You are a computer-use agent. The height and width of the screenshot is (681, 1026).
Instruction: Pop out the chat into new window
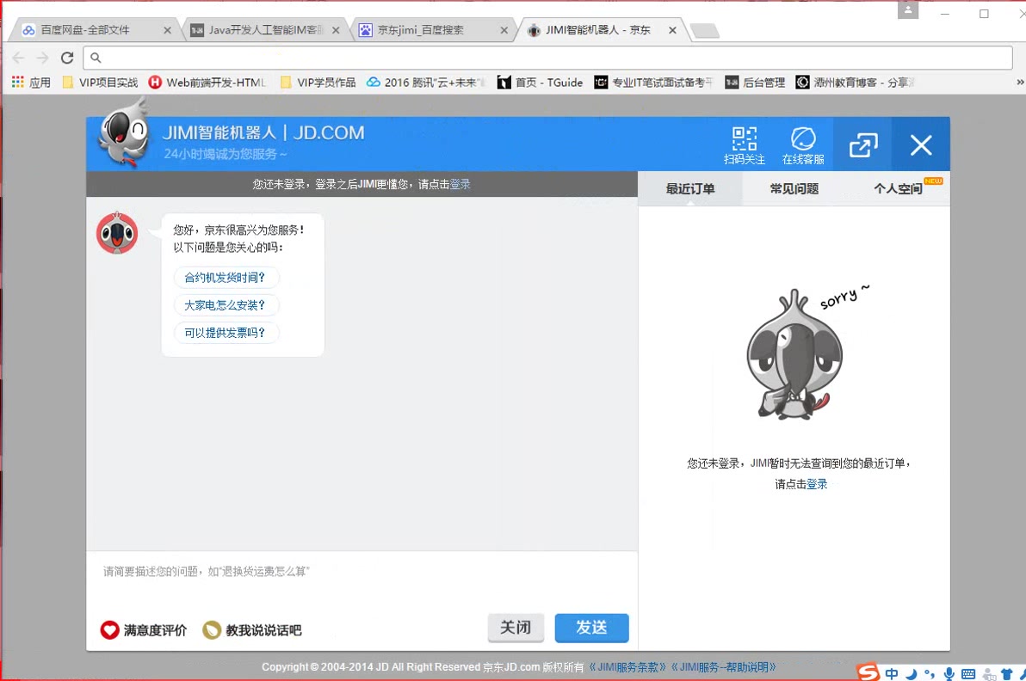863,145
